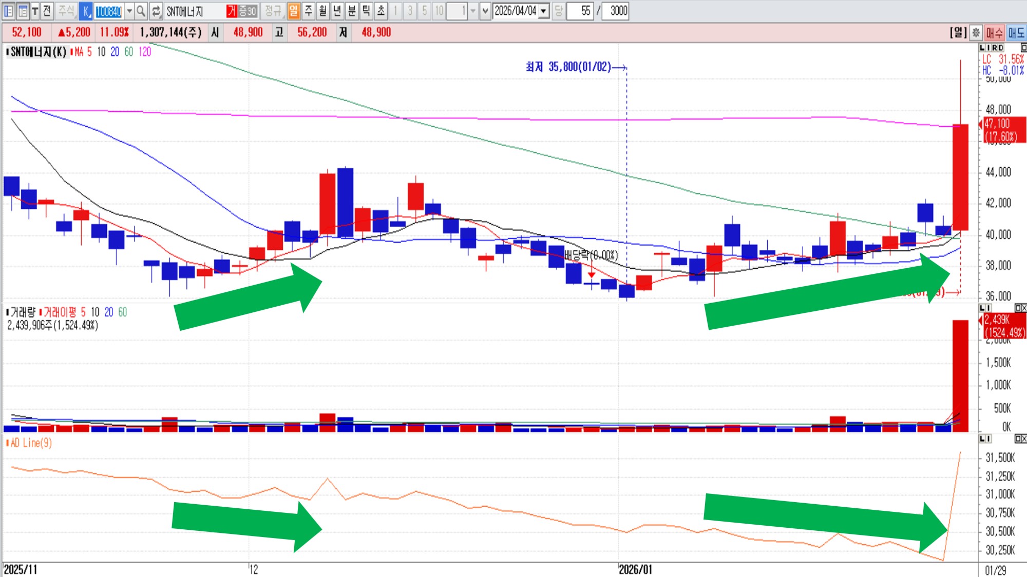This screenshot has height=577, width=1027.
Task: Select the 틱 tick tab
Action: click(366, 11)
